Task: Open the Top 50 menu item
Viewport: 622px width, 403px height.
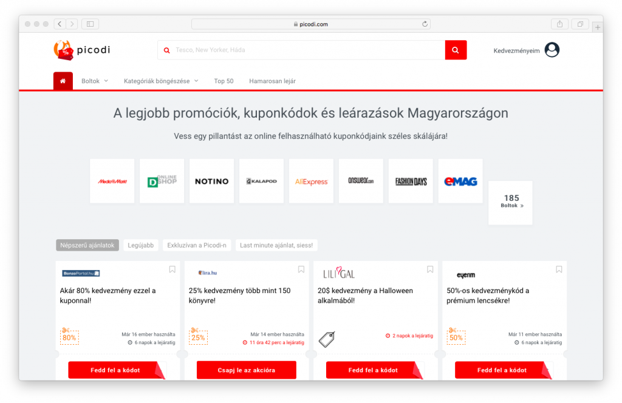Action: 224,80
